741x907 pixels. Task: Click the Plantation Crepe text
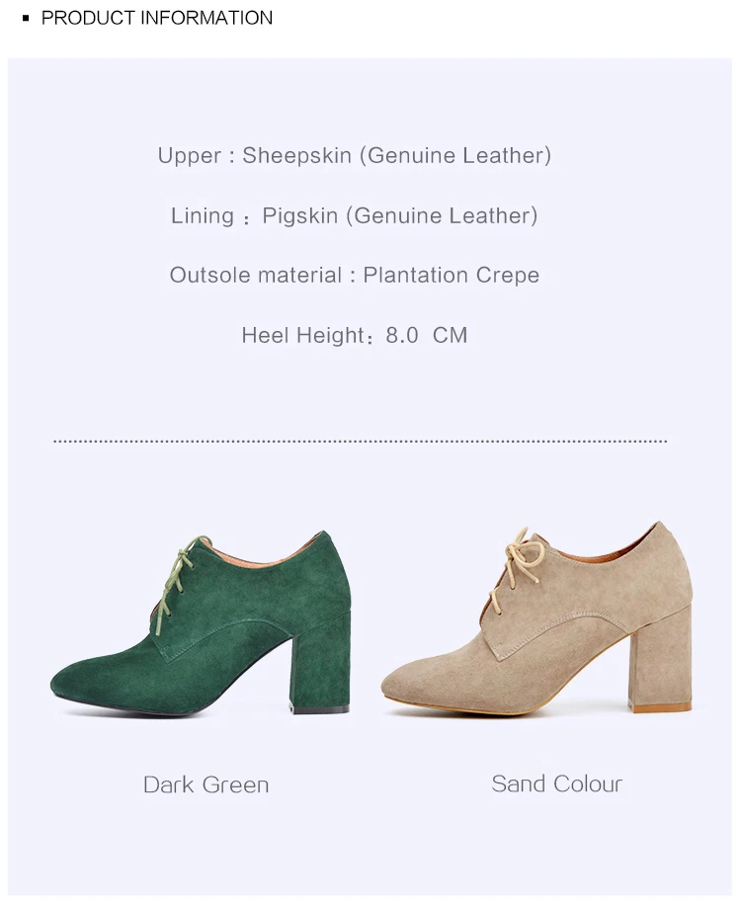click(452, 276)
